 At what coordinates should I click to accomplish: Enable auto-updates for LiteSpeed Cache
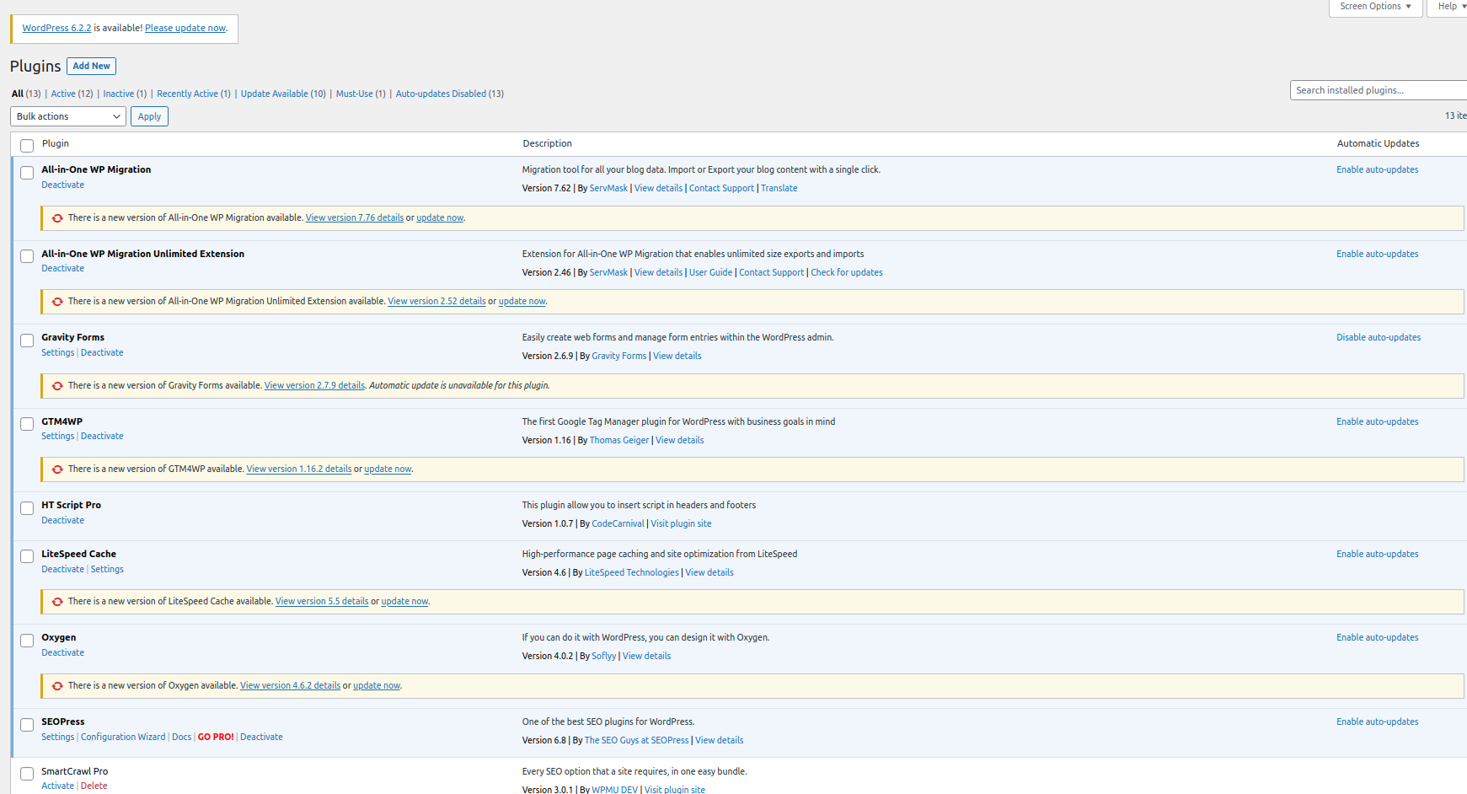tap(1377, 554)
